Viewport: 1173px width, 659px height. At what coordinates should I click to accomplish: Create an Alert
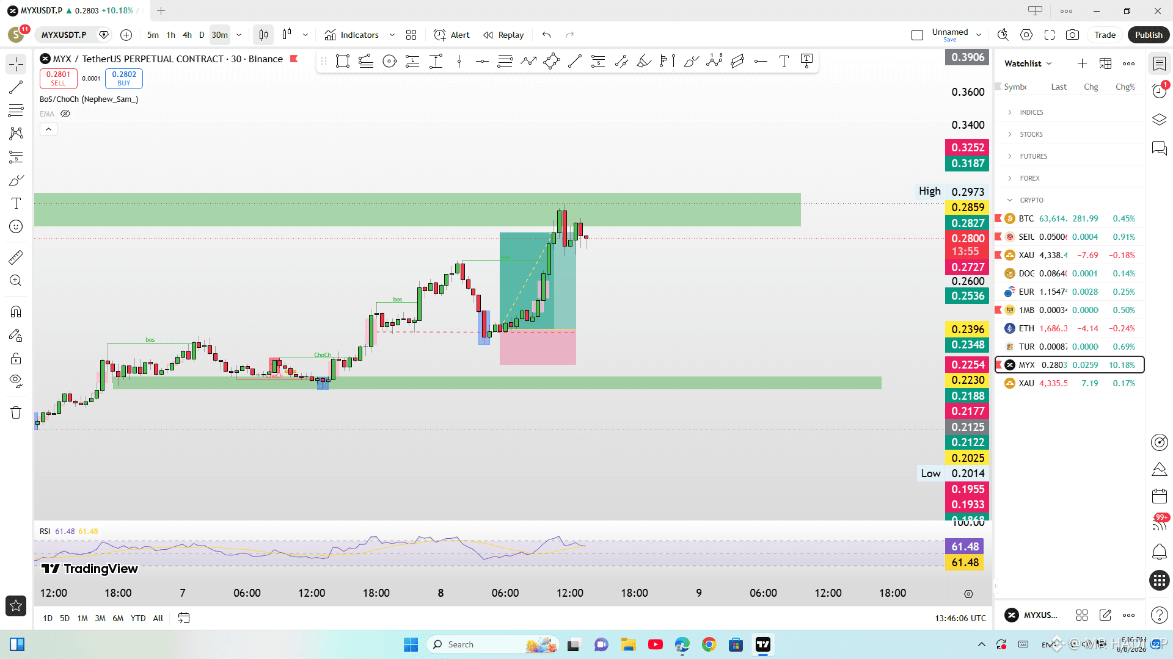(451, 35)
